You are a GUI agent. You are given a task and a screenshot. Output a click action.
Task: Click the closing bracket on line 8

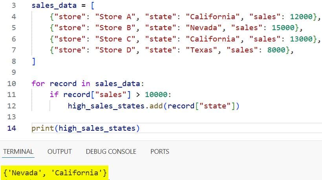pos(34,61)
